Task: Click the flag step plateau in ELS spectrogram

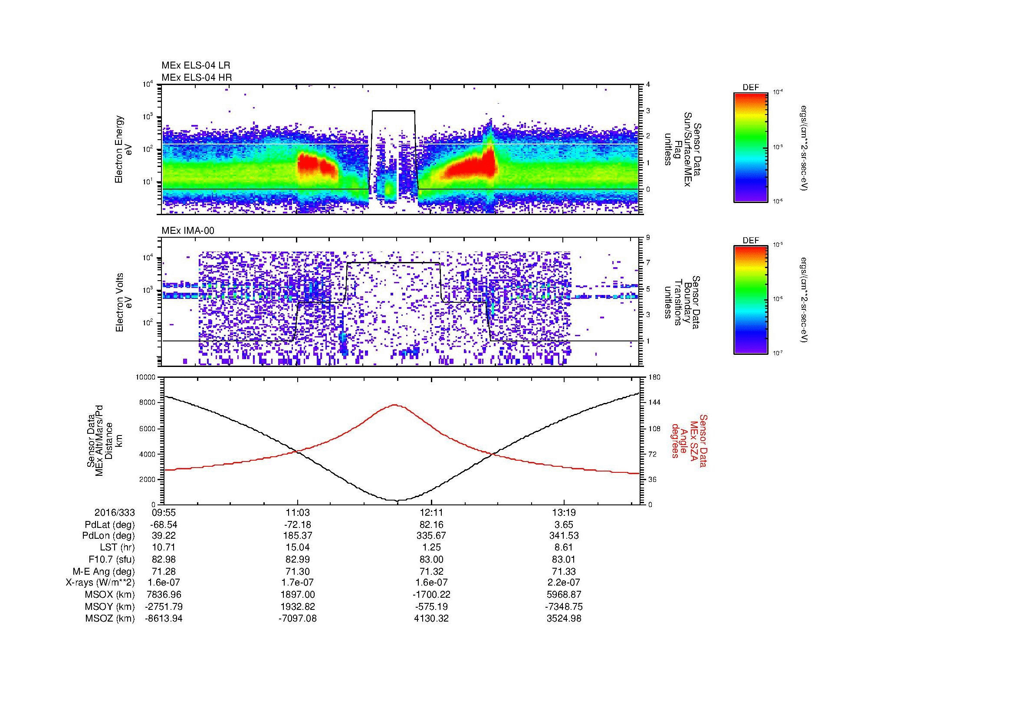Action: pos(394,111)
